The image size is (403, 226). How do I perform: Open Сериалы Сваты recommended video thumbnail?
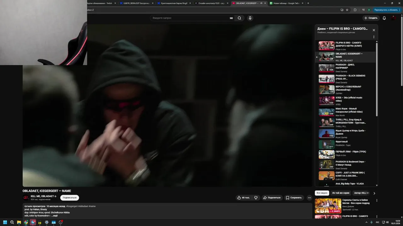point(328,206)
